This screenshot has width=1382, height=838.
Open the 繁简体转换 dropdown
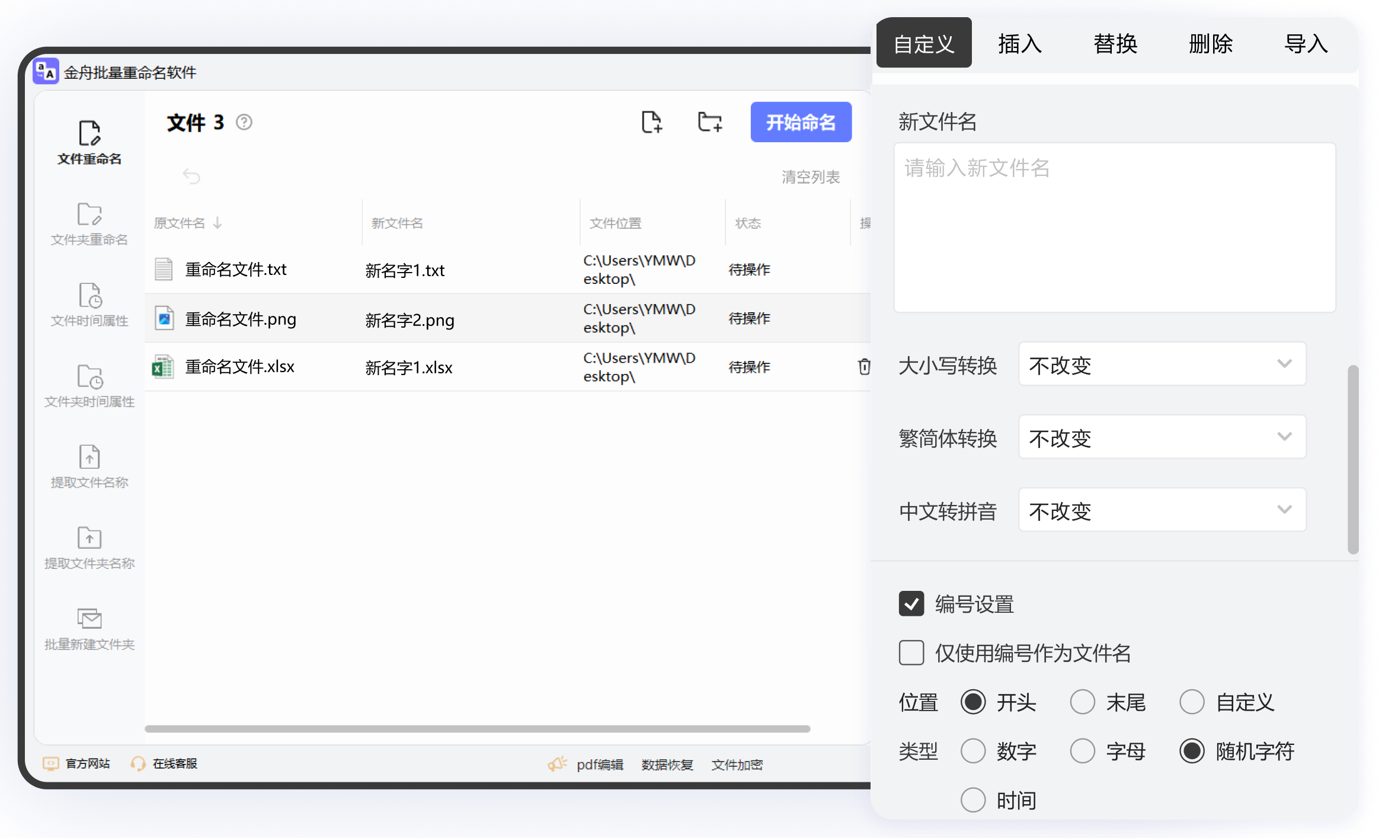[x=1162, y=437]
